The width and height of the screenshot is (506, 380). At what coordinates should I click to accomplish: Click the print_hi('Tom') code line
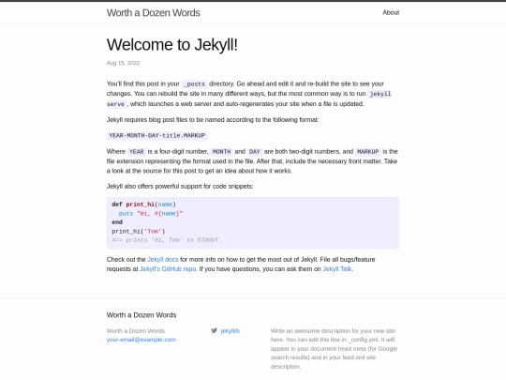pyautogui.click(x=139, y=232)
